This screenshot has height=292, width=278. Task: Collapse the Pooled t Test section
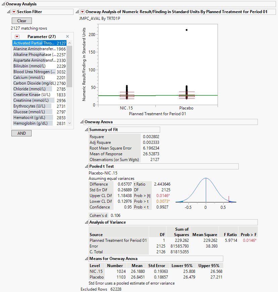pyautogui.click(x=87, y=166)
